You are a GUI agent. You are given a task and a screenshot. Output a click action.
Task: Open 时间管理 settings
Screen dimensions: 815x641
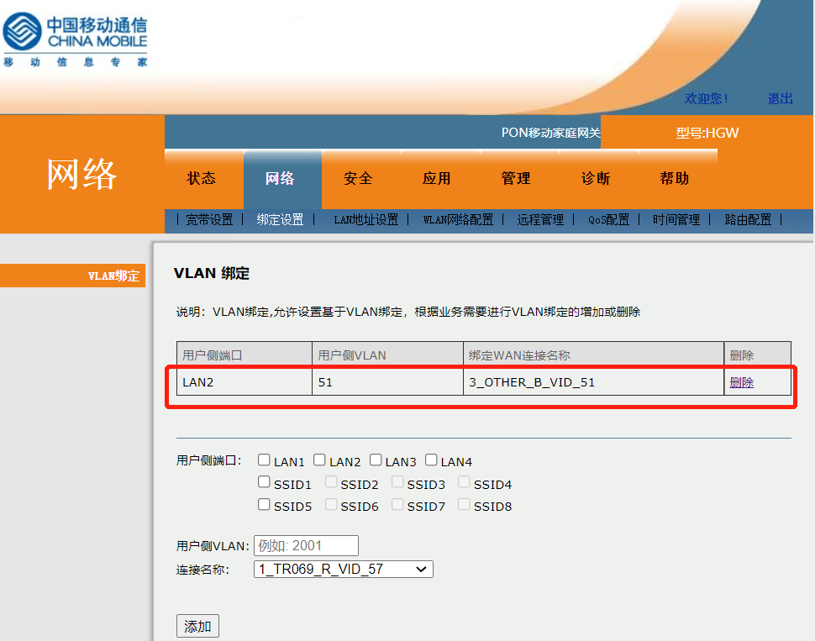pyautogui.click(x=676, y=220)
